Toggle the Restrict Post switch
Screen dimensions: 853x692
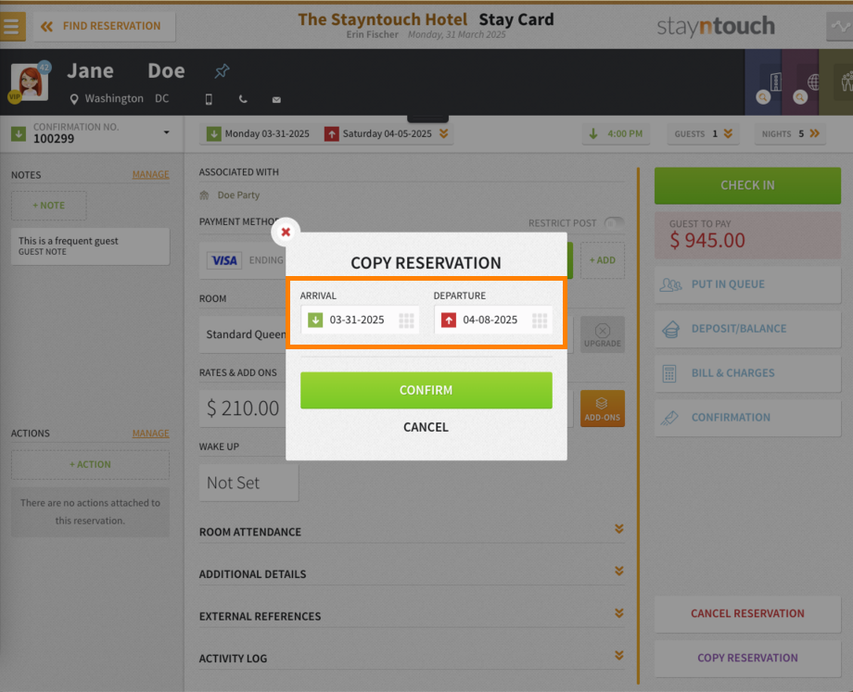click(614, 223)
